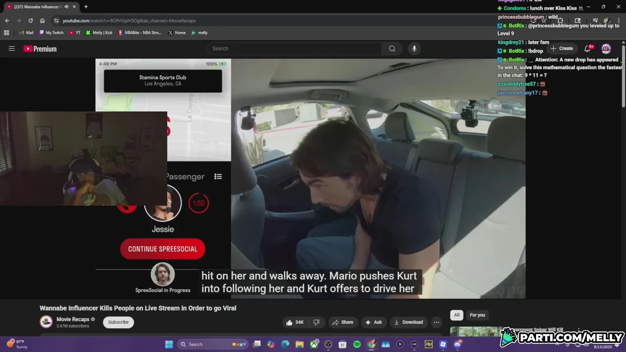626x352 pixels.
Task: Open the melly bookmark
Action: click(200, 33)
